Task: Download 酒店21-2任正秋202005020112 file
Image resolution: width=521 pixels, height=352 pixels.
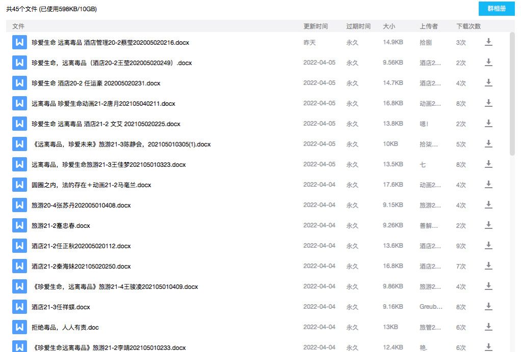Action: coord(488,246)
